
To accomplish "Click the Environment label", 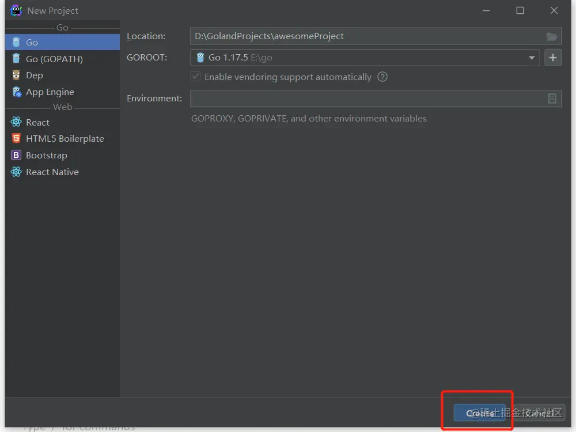I will tap(154, 98).
